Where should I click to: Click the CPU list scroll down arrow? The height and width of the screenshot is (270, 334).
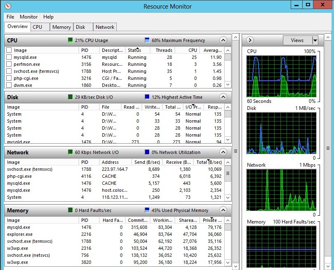click(x=228, y=85)
